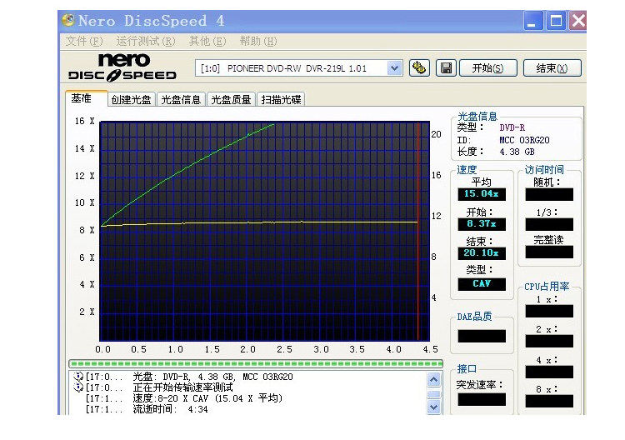Close the Nero DiscSpeed window
625x440 pixels.
point(577,21)
